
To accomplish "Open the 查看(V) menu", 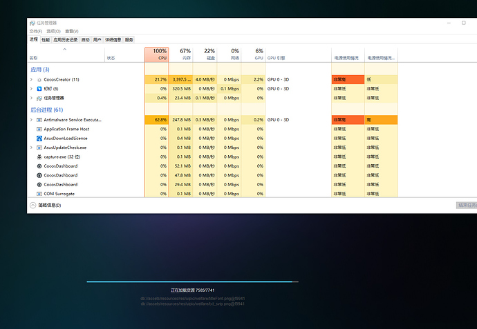I will coord(72,31).
